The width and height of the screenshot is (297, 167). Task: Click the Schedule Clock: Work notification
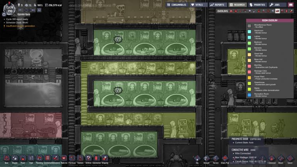[17, 22]
